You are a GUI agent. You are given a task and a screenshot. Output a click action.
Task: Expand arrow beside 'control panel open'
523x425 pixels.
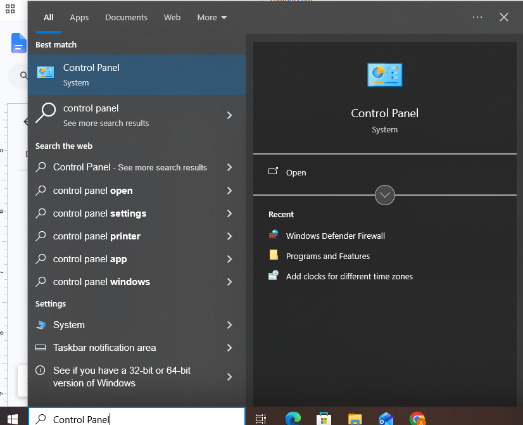229,191
